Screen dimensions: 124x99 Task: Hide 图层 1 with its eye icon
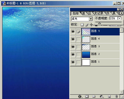73,62
